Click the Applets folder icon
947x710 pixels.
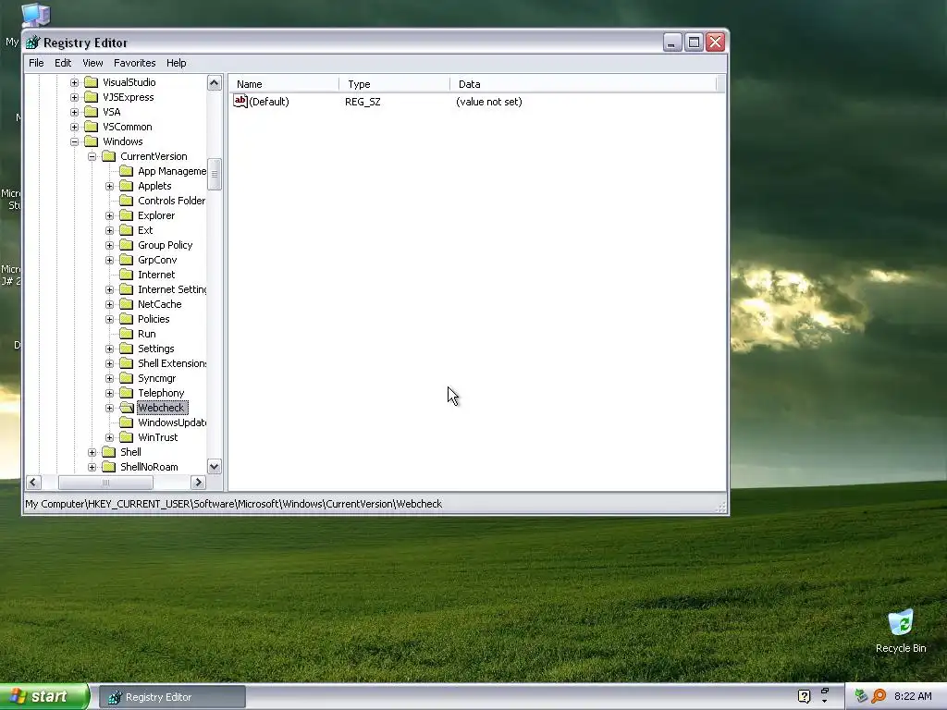point(126,186)
